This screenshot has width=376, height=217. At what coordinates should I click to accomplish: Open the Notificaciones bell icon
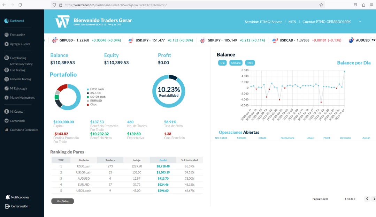pyautogui.click(x=8, y=197)
